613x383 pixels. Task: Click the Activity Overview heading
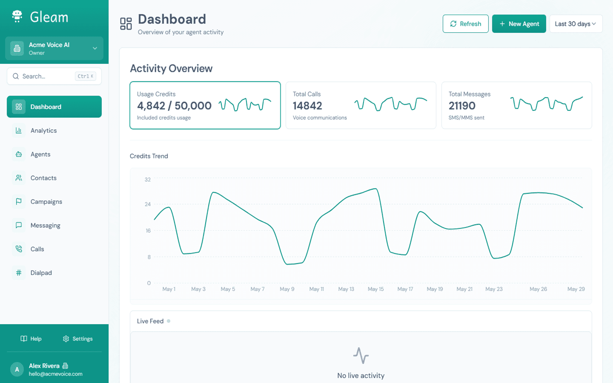click(171, 69)
